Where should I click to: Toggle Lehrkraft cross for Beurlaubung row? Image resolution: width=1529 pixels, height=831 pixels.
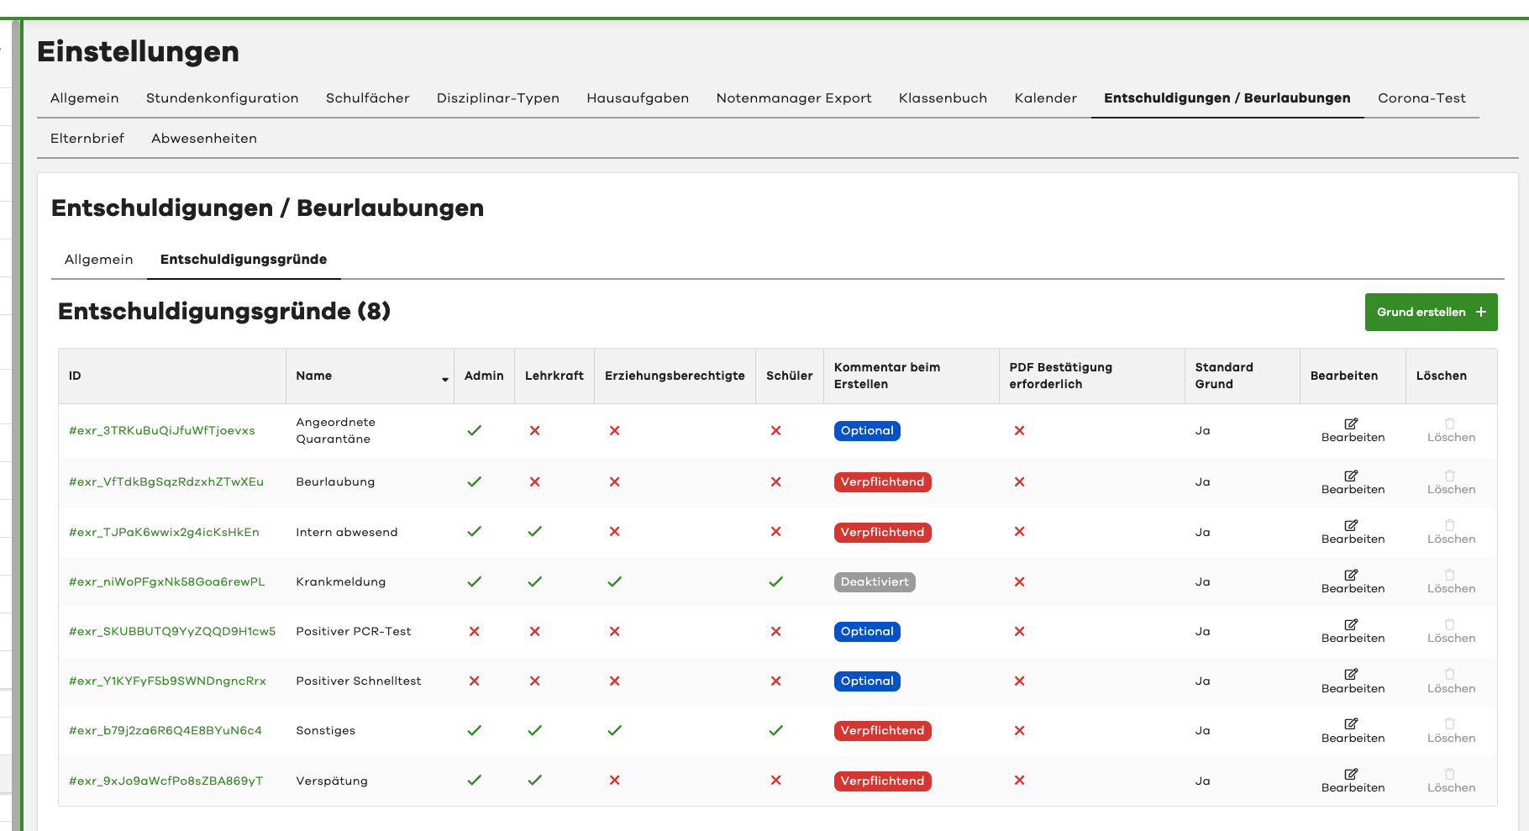(534, 481)
